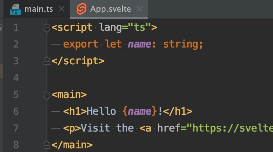Click the export keyword on line 2
Image resolution: width=273 pixels, height=152 pixels.
click(81, 44)
